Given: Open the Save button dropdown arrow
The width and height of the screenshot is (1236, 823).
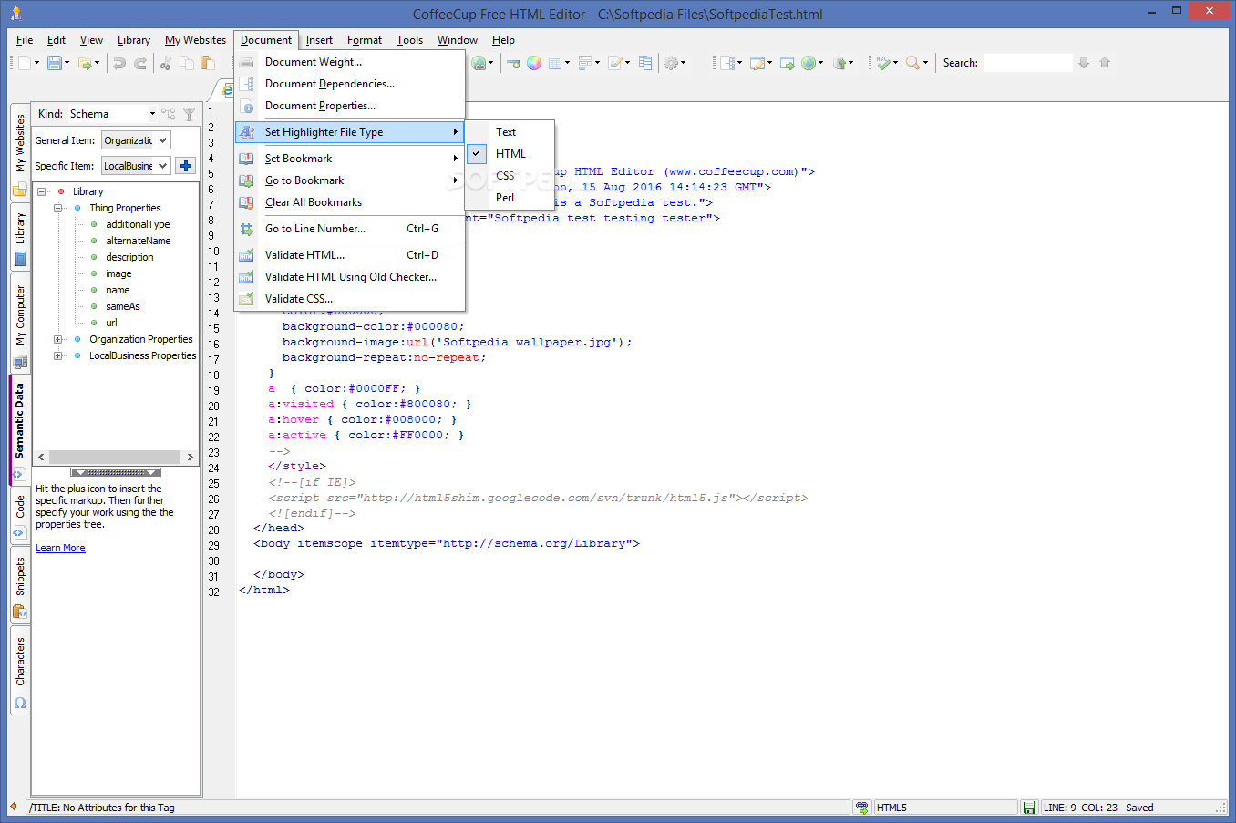Looking at the screenshot, I should [x=67, y=63].
